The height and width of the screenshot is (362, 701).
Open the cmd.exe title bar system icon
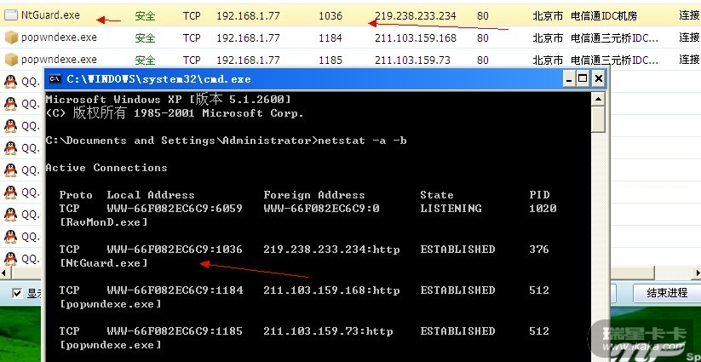(55, 78)
